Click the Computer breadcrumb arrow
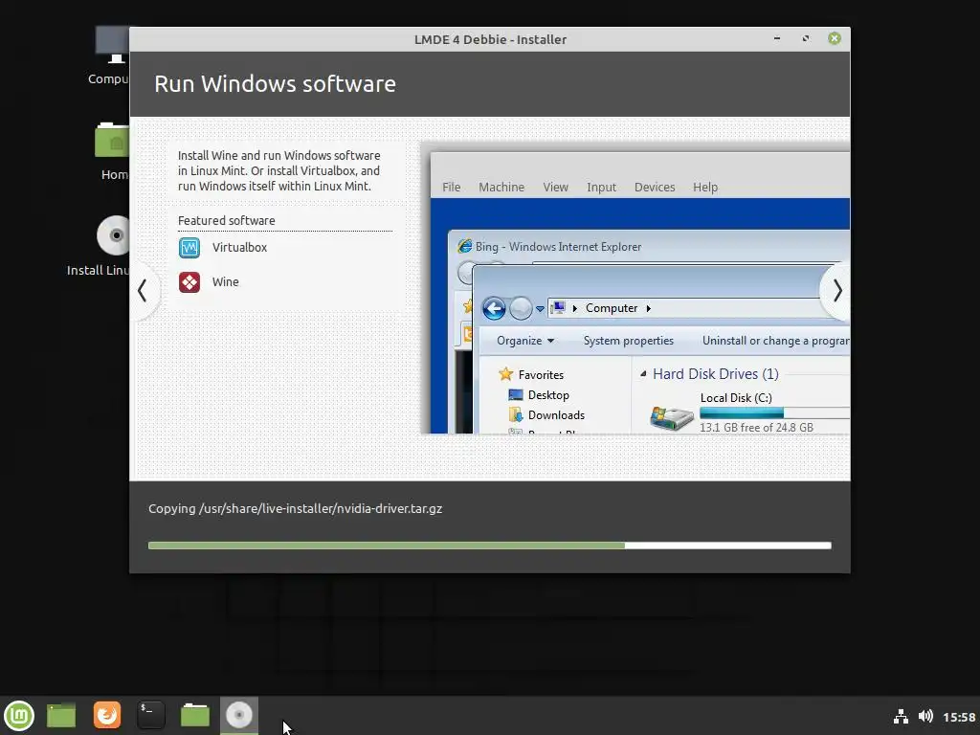This screenshot has height=735, width=980. pyautogui.click(x=648, y=308)
